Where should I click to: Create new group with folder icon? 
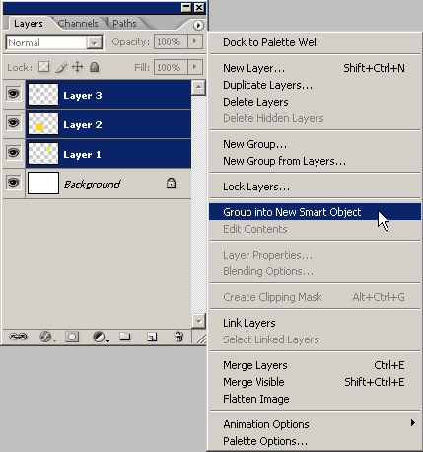click(125, 337)
